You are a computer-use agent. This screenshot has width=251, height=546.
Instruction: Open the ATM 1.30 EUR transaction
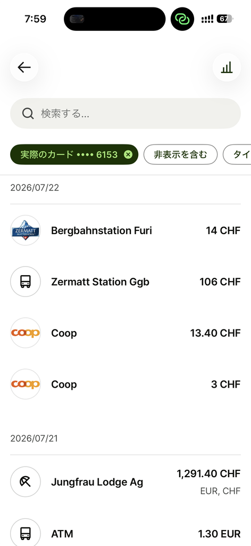coord(125,533)
